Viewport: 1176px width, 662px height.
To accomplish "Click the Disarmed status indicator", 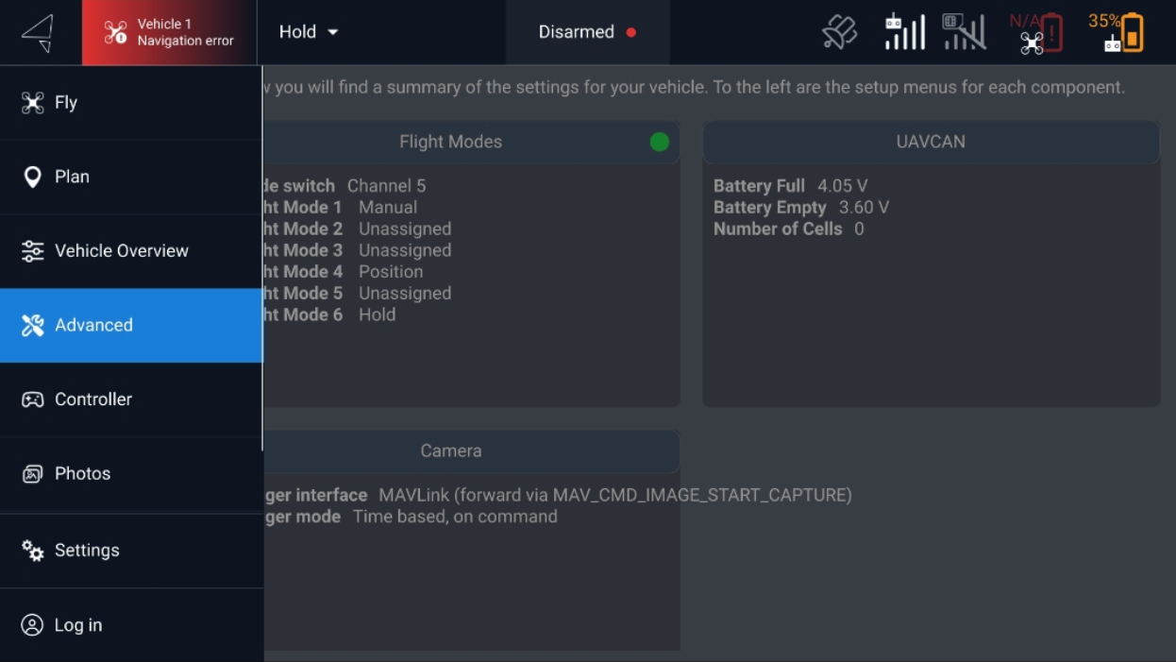I will pos(587,32).
